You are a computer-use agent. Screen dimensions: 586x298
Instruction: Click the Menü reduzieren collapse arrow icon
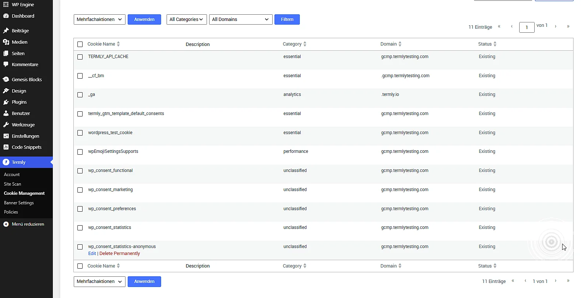pos(6,224)
